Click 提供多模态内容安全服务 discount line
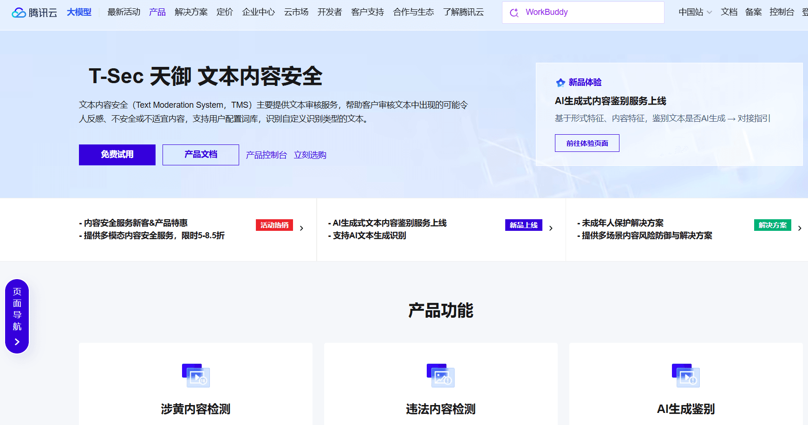Image resolution: width=808 pixels, height=425 pixels. pos(152,235)
